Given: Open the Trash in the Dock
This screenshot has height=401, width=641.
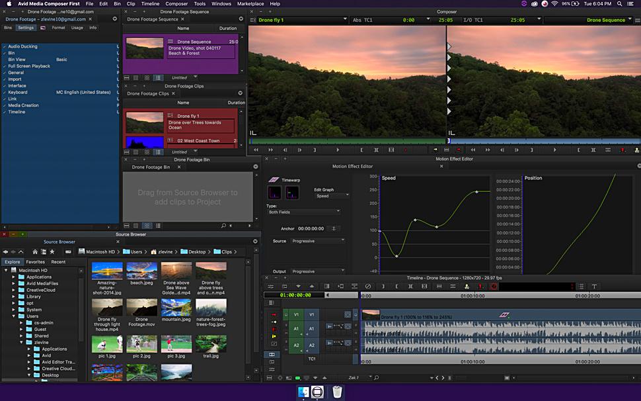Looking at the screenshot, I should click(x=337, y=392).
